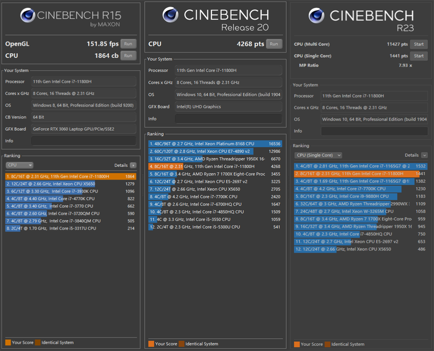Expand Details arrow in R15 ranking
This screenshot has width=434, height=351.
click(x=133, y=166)
